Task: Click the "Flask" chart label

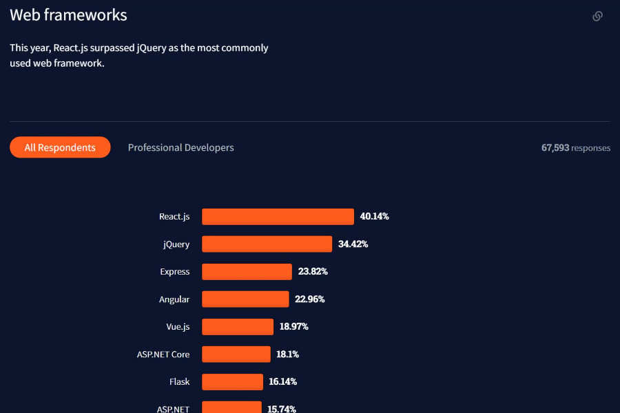Action: [180, 382]
